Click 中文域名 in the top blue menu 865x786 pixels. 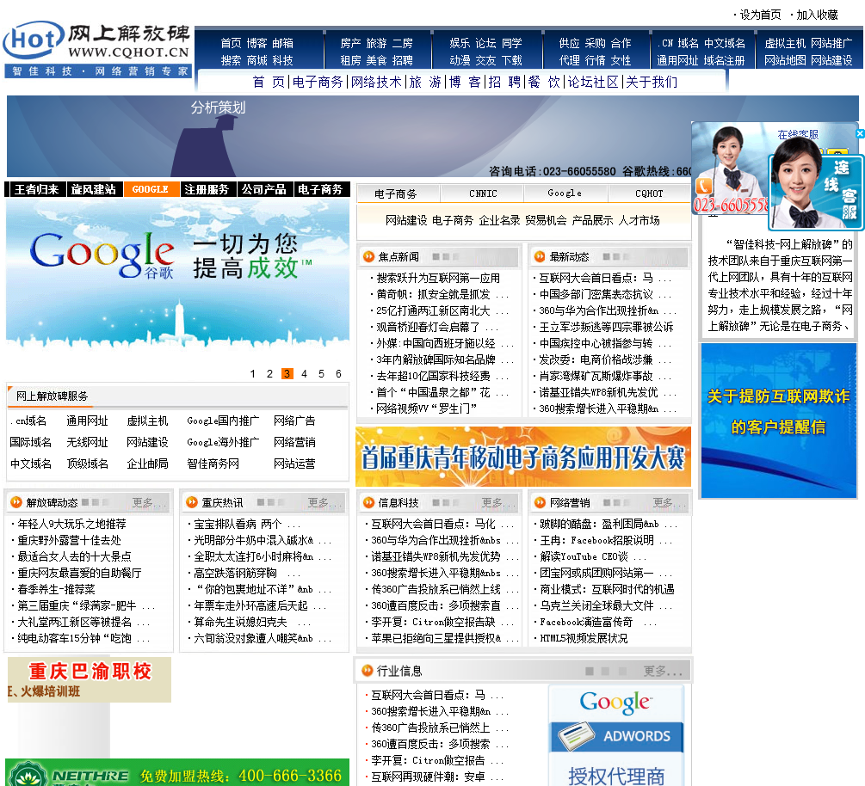point(725,43)
